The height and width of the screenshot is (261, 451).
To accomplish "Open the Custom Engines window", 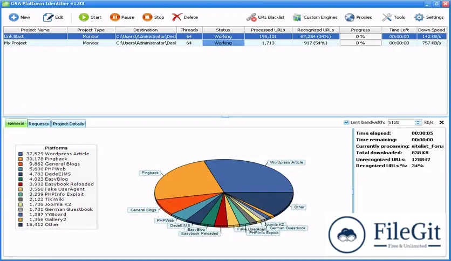I will click(297, 17).
